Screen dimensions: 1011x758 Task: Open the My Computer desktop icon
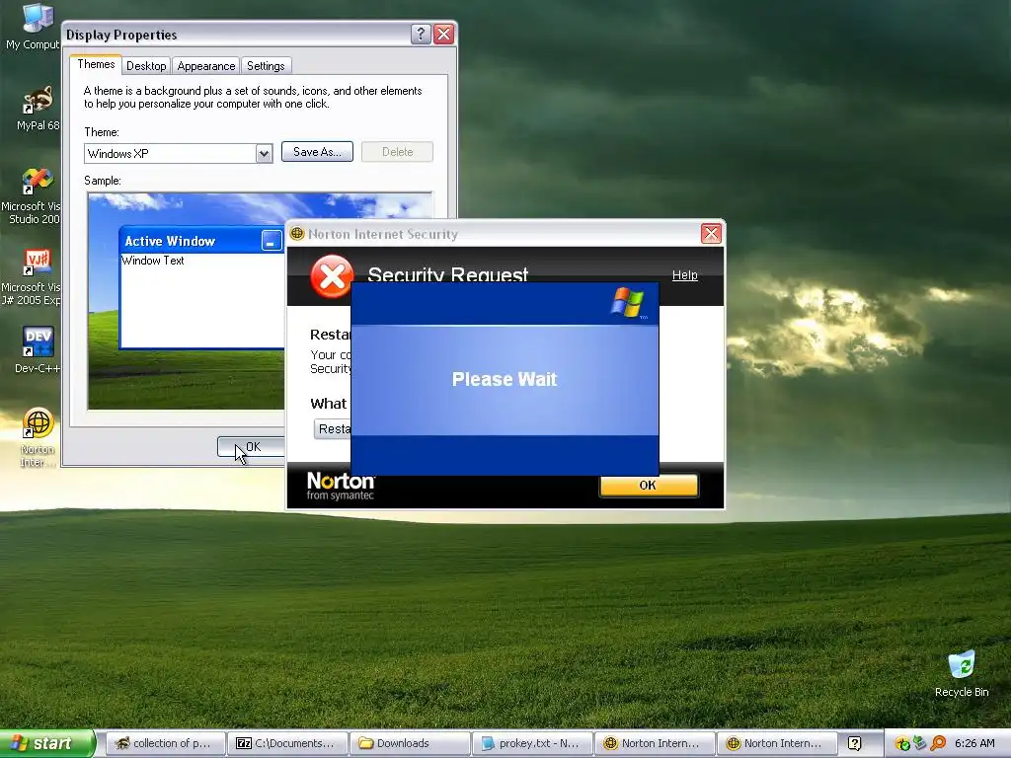pyautogui.click(x=37, y=20)
